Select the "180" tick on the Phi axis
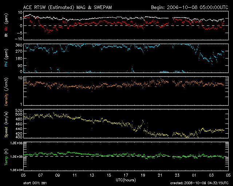233x186 pixels. click(x=19, y=58)
